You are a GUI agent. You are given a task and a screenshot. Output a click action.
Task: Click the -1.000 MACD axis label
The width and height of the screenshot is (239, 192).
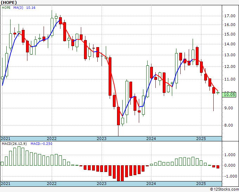click(230, 176)
